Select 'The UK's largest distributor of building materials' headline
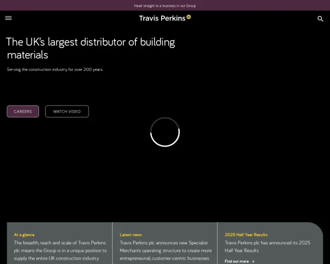Screen dimensions: 330x264 click(x=91, y=48)
